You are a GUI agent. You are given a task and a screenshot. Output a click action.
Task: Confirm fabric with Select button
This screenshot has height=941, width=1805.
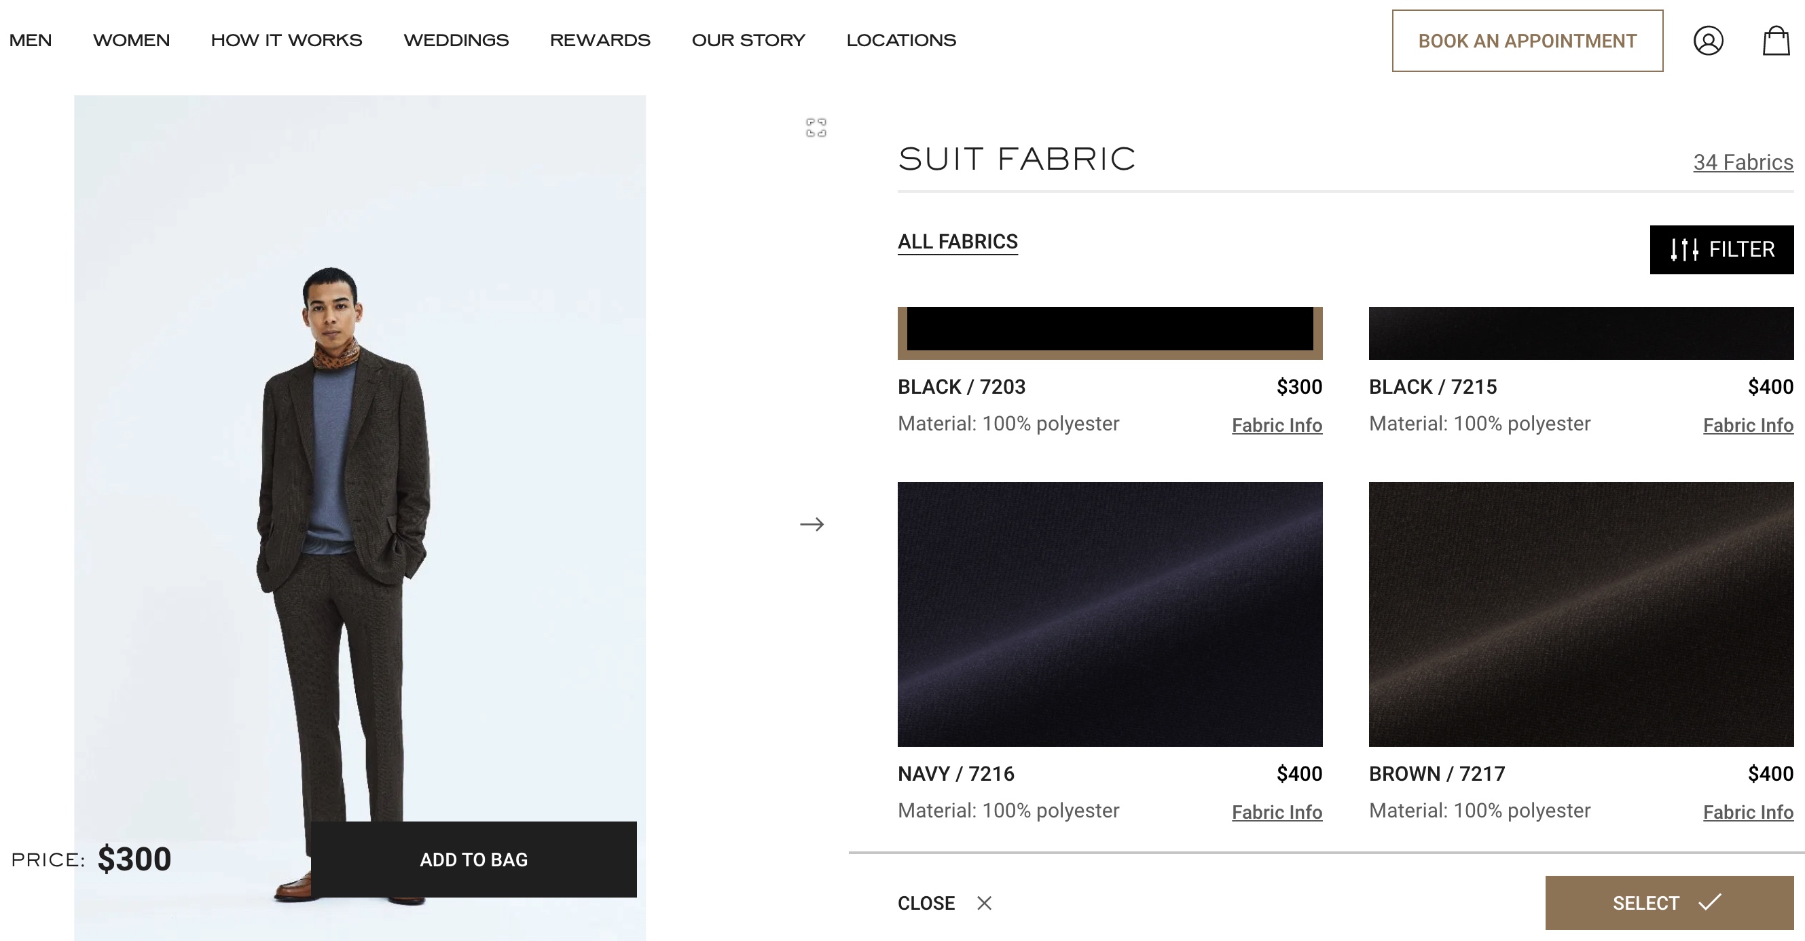pyautogui.click(x=1669, y=902)
